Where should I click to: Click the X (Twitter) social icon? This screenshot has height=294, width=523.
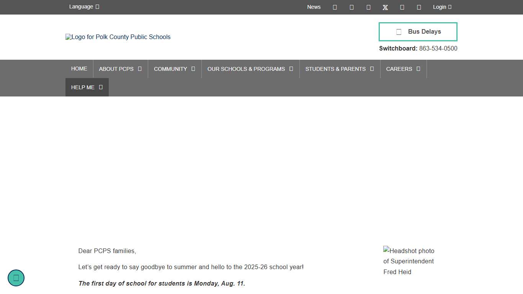coord(385,7)
